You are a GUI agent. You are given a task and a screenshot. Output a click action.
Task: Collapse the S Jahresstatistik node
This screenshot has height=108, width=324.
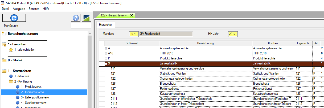pyautogui.click(x=106, y=64)
